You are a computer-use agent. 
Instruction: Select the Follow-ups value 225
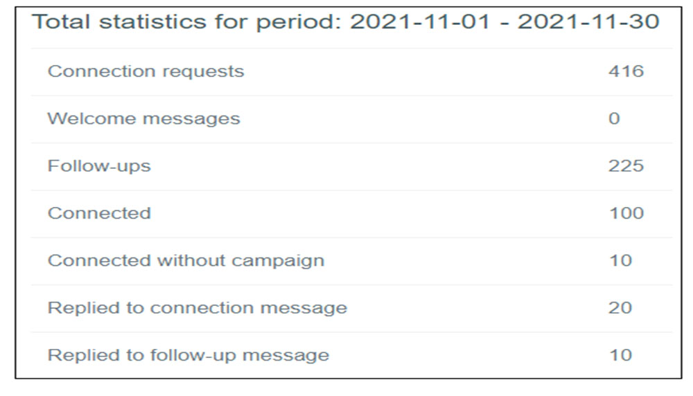tap(626, 166)
